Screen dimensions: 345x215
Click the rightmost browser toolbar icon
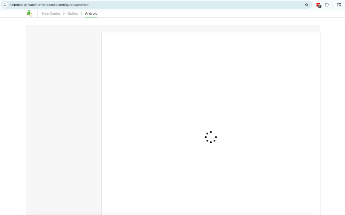pos(339,5)
